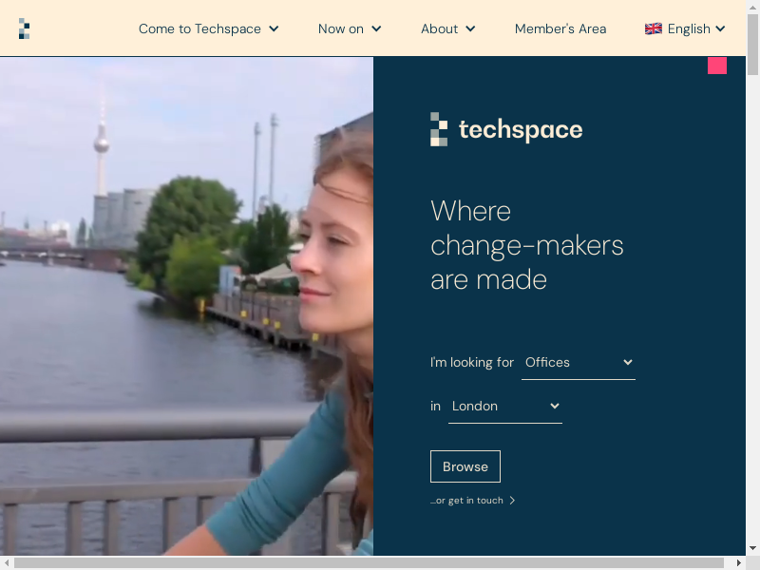Click the pink square in top corner
Image resolution: width=760 pixels, height=570 pixels.
pos(717,65)
